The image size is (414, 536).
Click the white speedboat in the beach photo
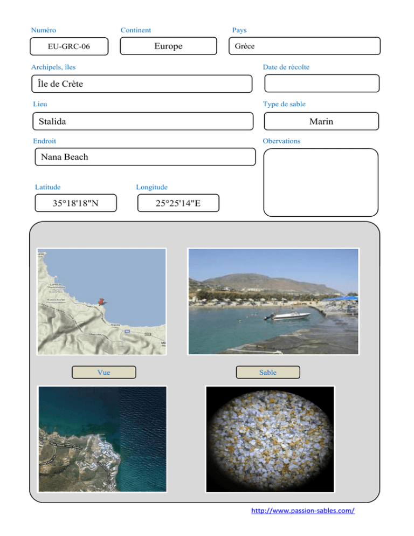288,316
